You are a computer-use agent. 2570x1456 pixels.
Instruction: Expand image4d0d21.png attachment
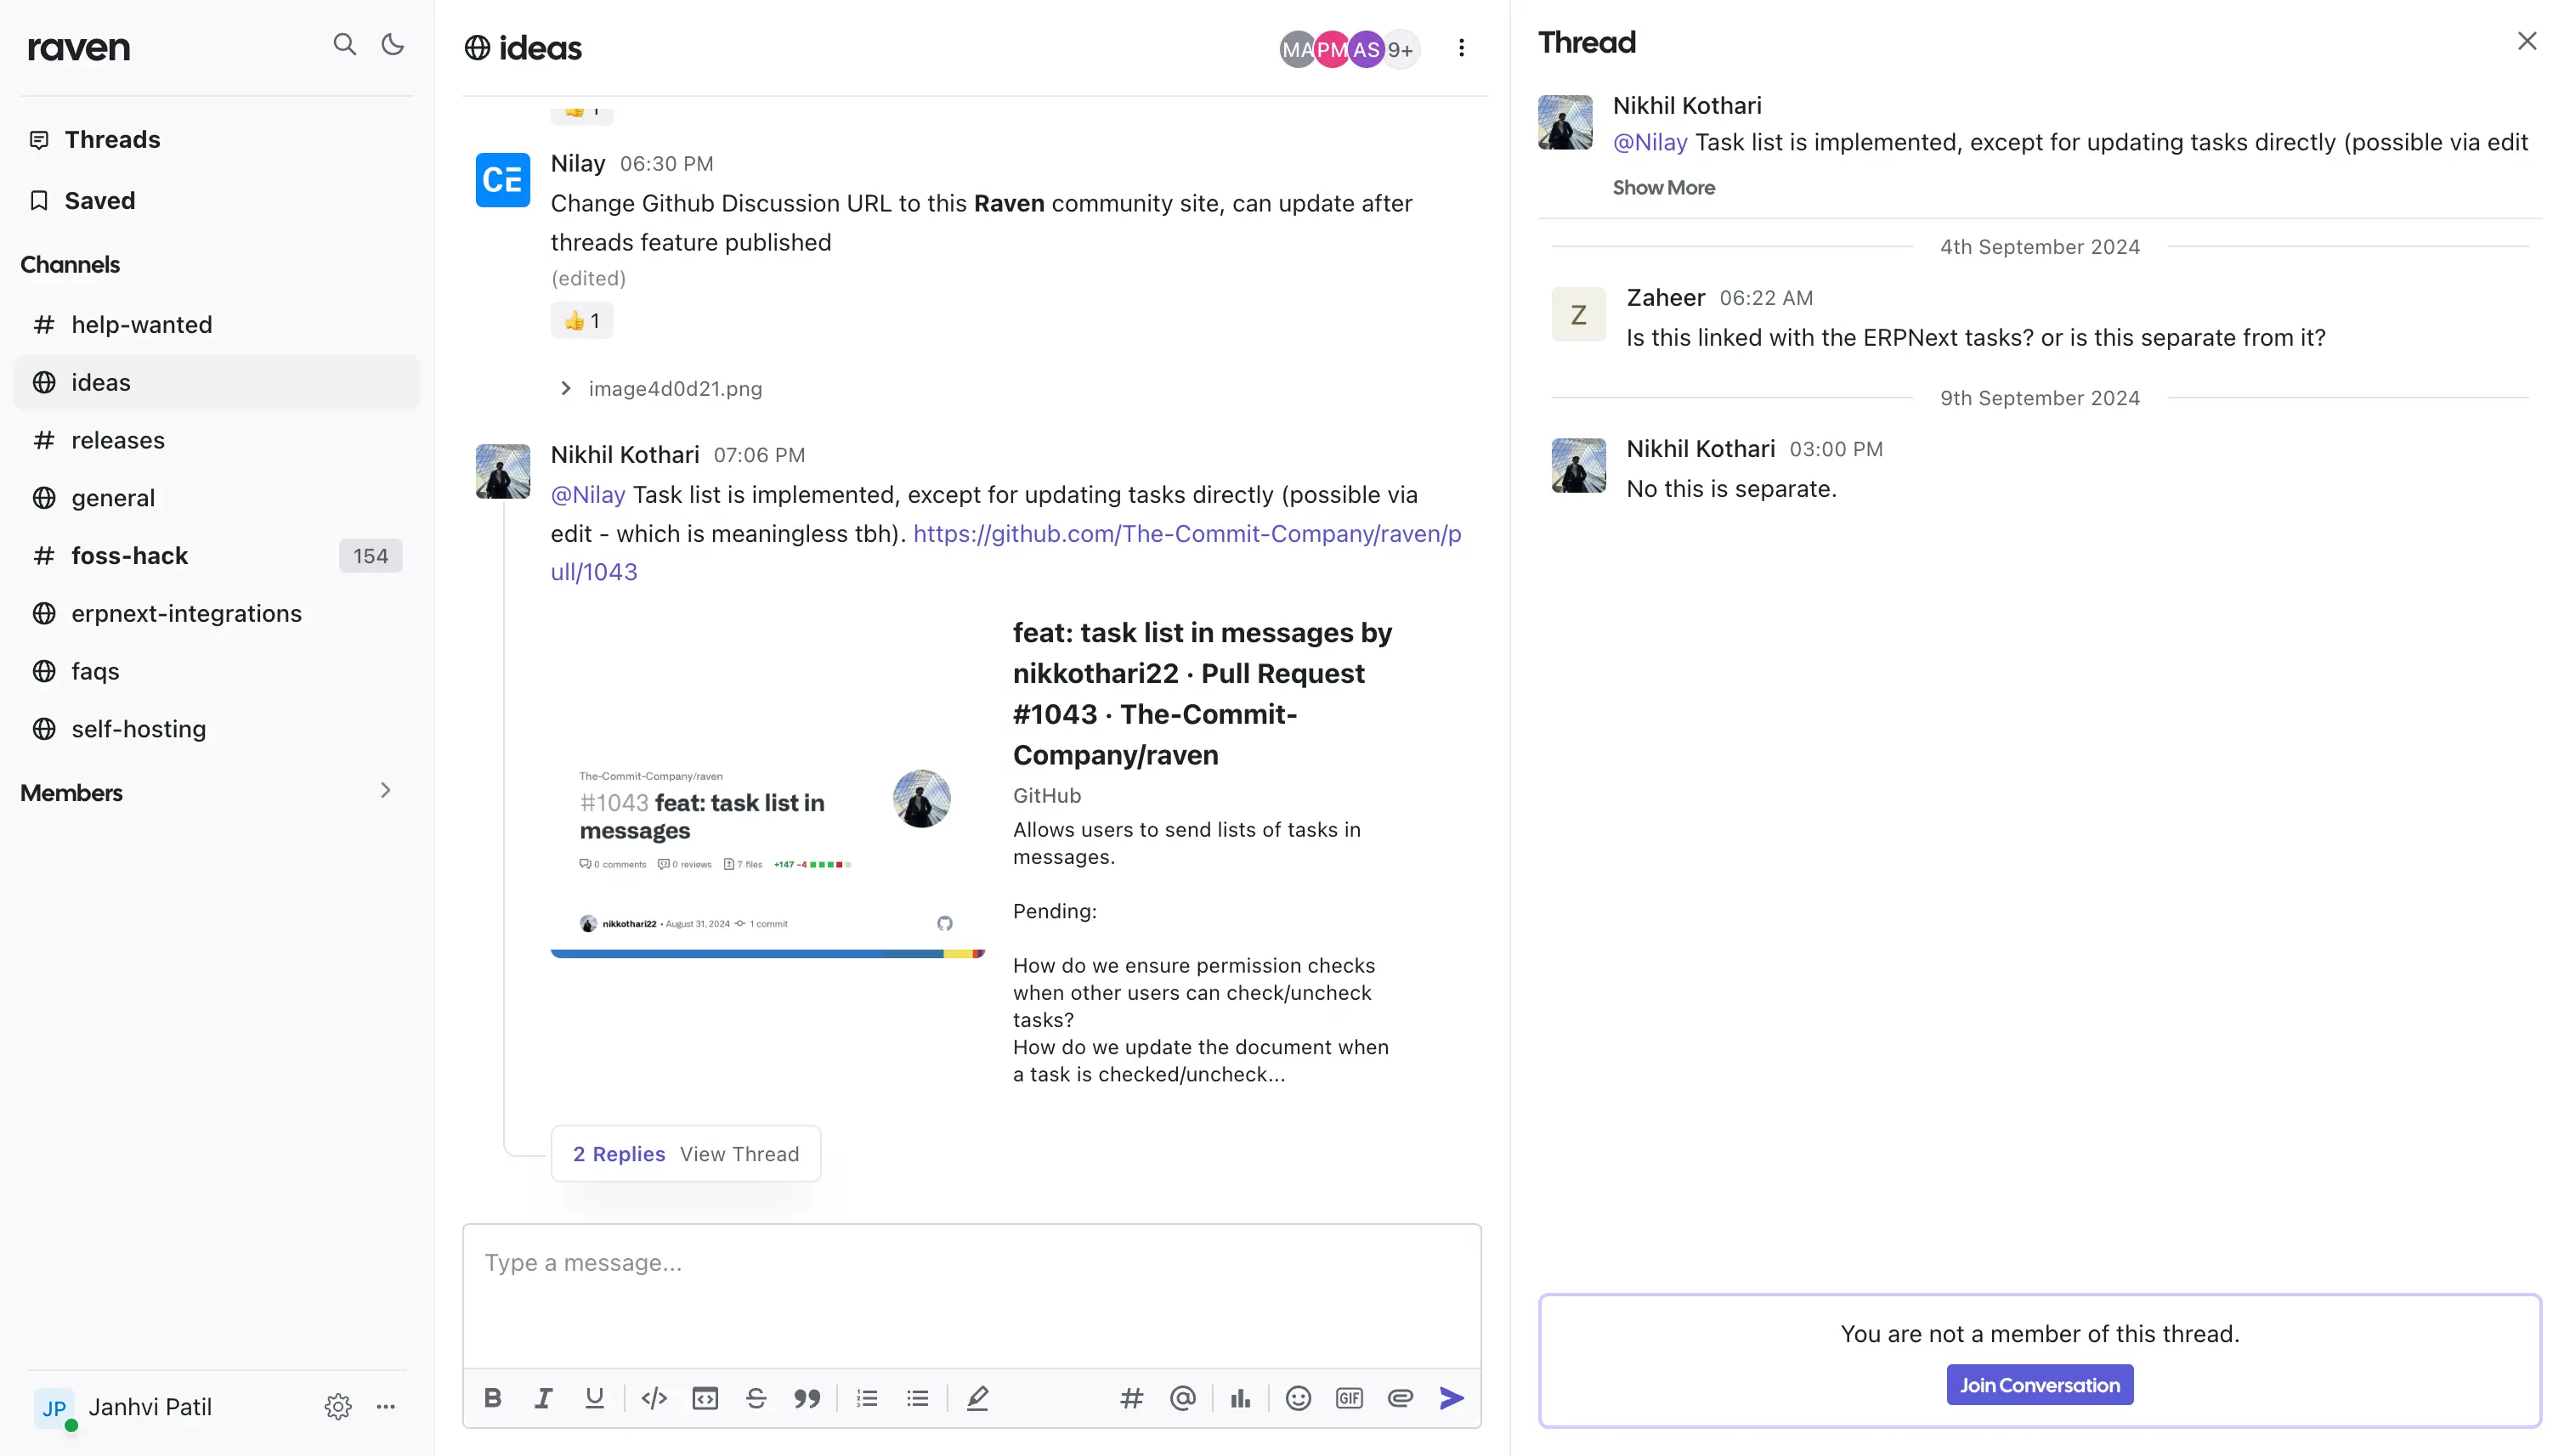[566, 389]
